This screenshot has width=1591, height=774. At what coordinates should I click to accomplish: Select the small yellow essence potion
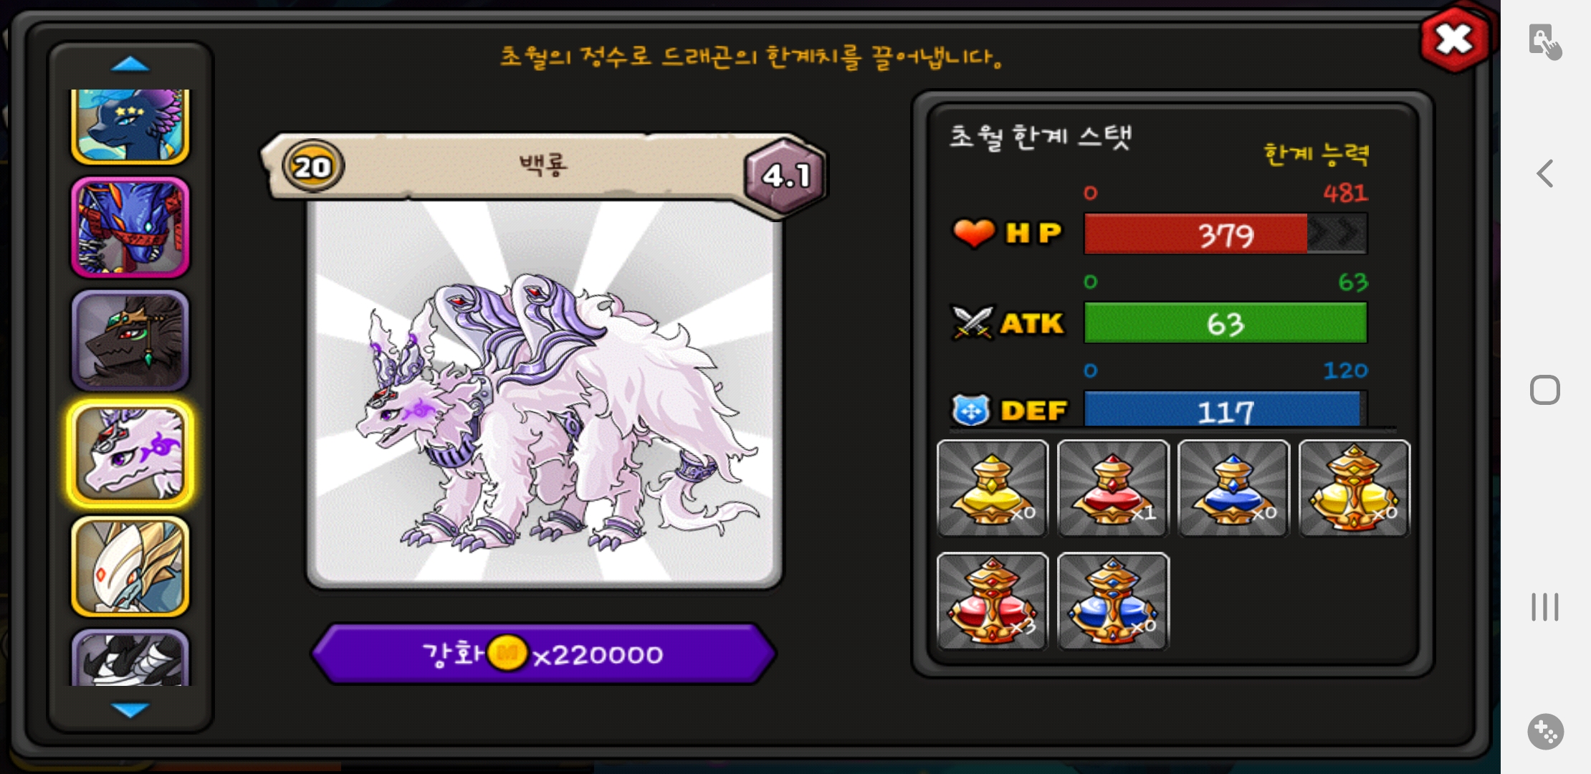click(993, 489)
